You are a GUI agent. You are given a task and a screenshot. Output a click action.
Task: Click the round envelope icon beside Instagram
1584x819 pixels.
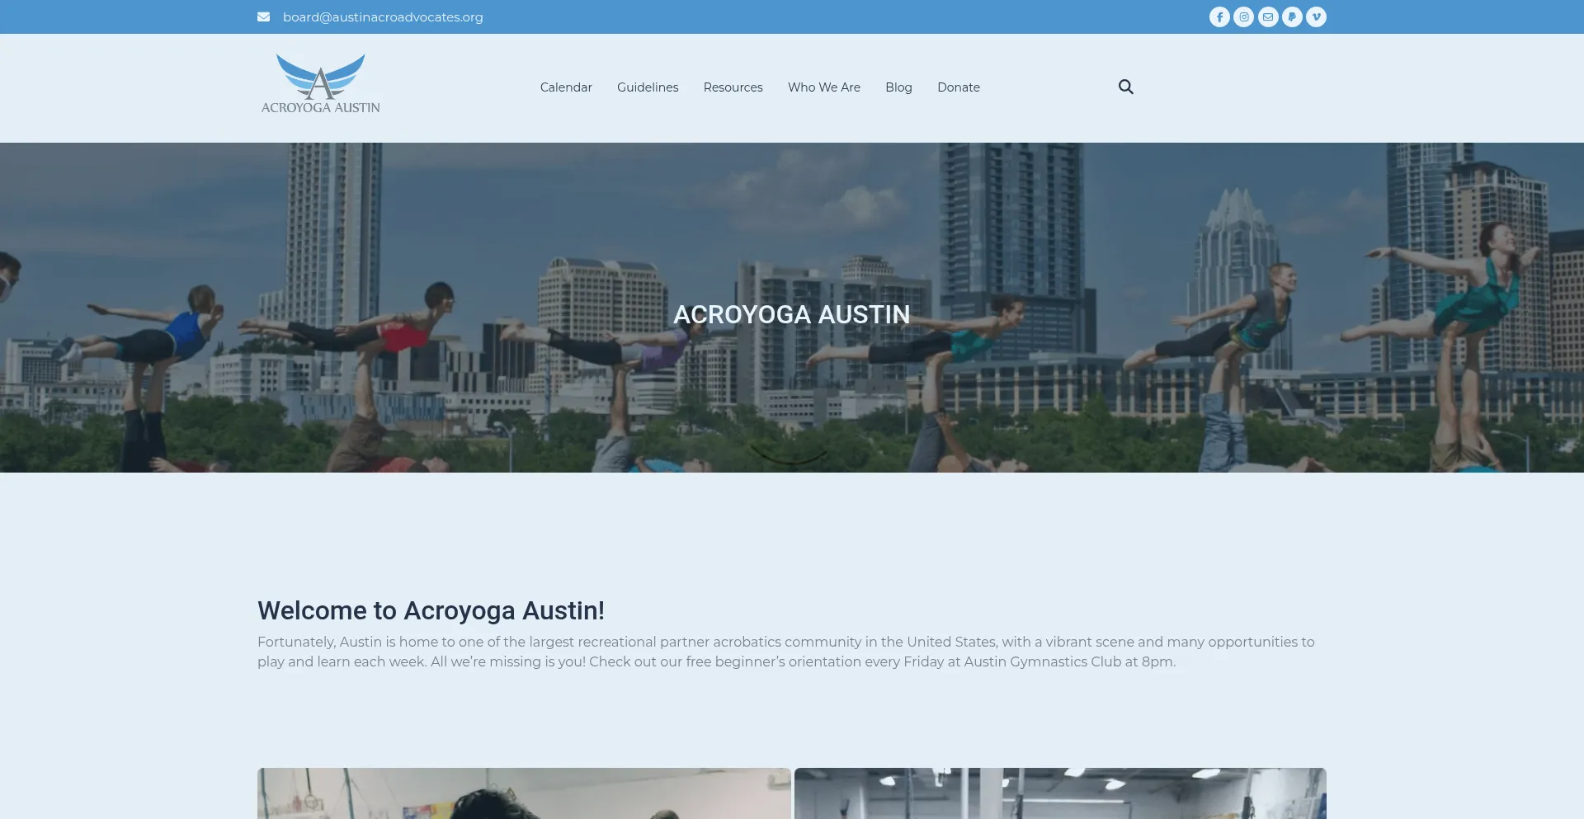coord(1268,17)
